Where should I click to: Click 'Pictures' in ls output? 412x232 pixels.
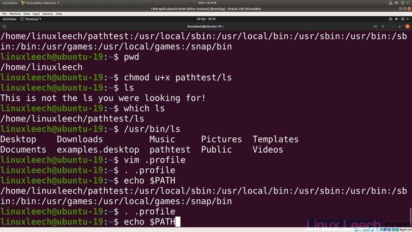(221, 139)
